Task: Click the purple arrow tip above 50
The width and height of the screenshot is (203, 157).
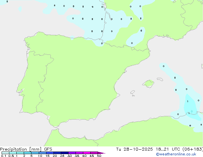Action: click(101, 153)
